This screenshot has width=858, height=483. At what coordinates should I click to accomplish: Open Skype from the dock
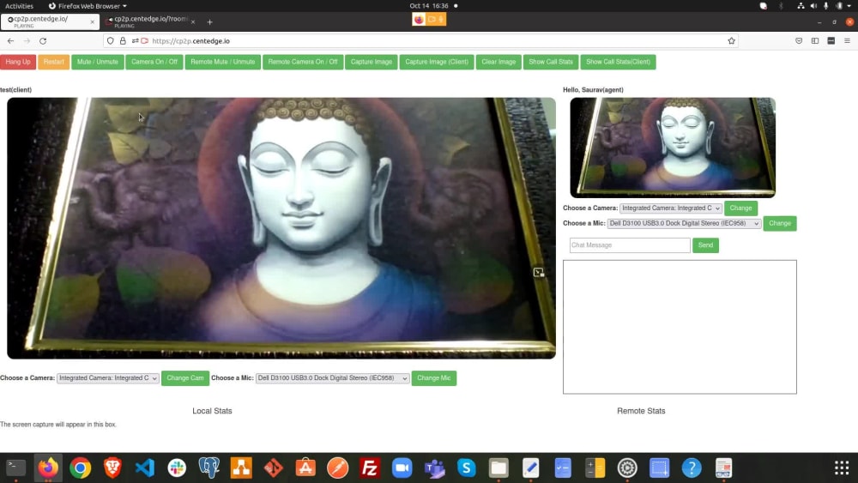[466, 468]
